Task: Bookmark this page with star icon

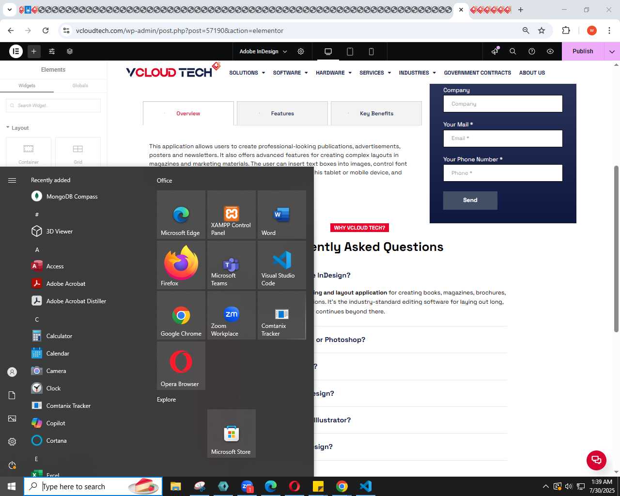Action: tap(542, 31)
